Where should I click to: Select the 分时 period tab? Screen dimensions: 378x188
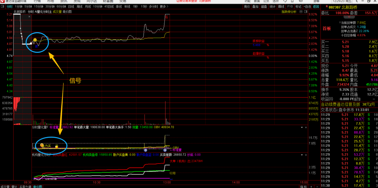[9, 6]
